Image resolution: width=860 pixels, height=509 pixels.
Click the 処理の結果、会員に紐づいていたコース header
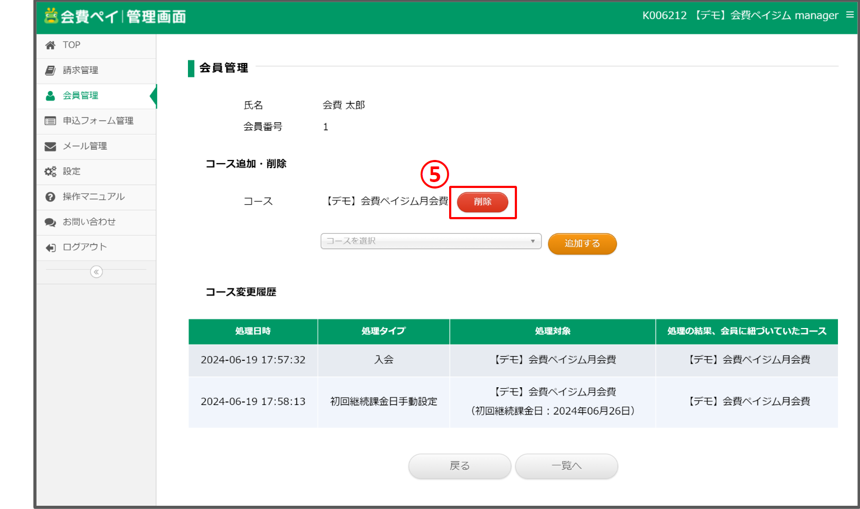click(x=747, y=331)
